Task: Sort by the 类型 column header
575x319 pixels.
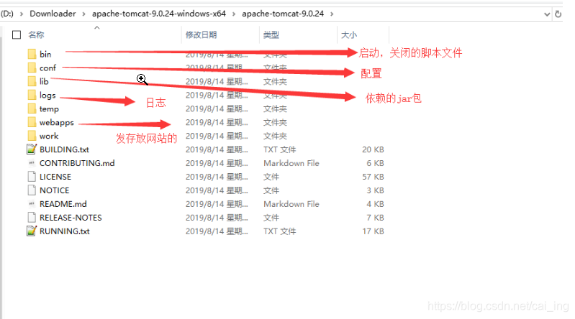Action: point(271,34)
